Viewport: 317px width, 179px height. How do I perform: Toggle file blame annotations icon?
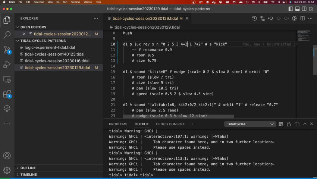point(294,18)
